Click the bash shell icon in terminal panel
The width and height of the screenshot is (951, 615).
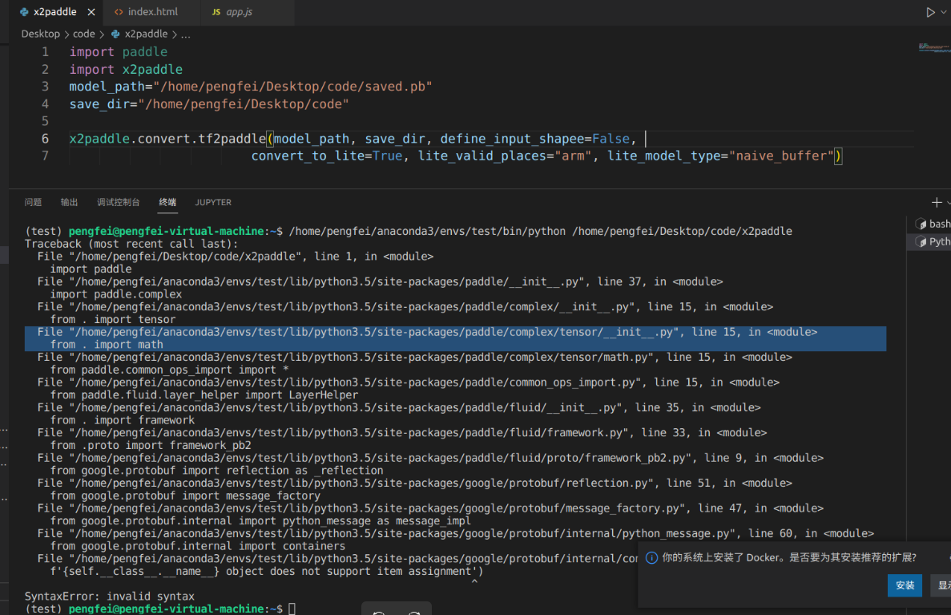921,224
